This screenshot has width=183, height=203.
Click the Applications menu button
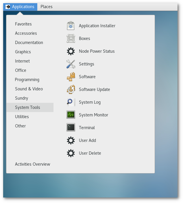20,7
